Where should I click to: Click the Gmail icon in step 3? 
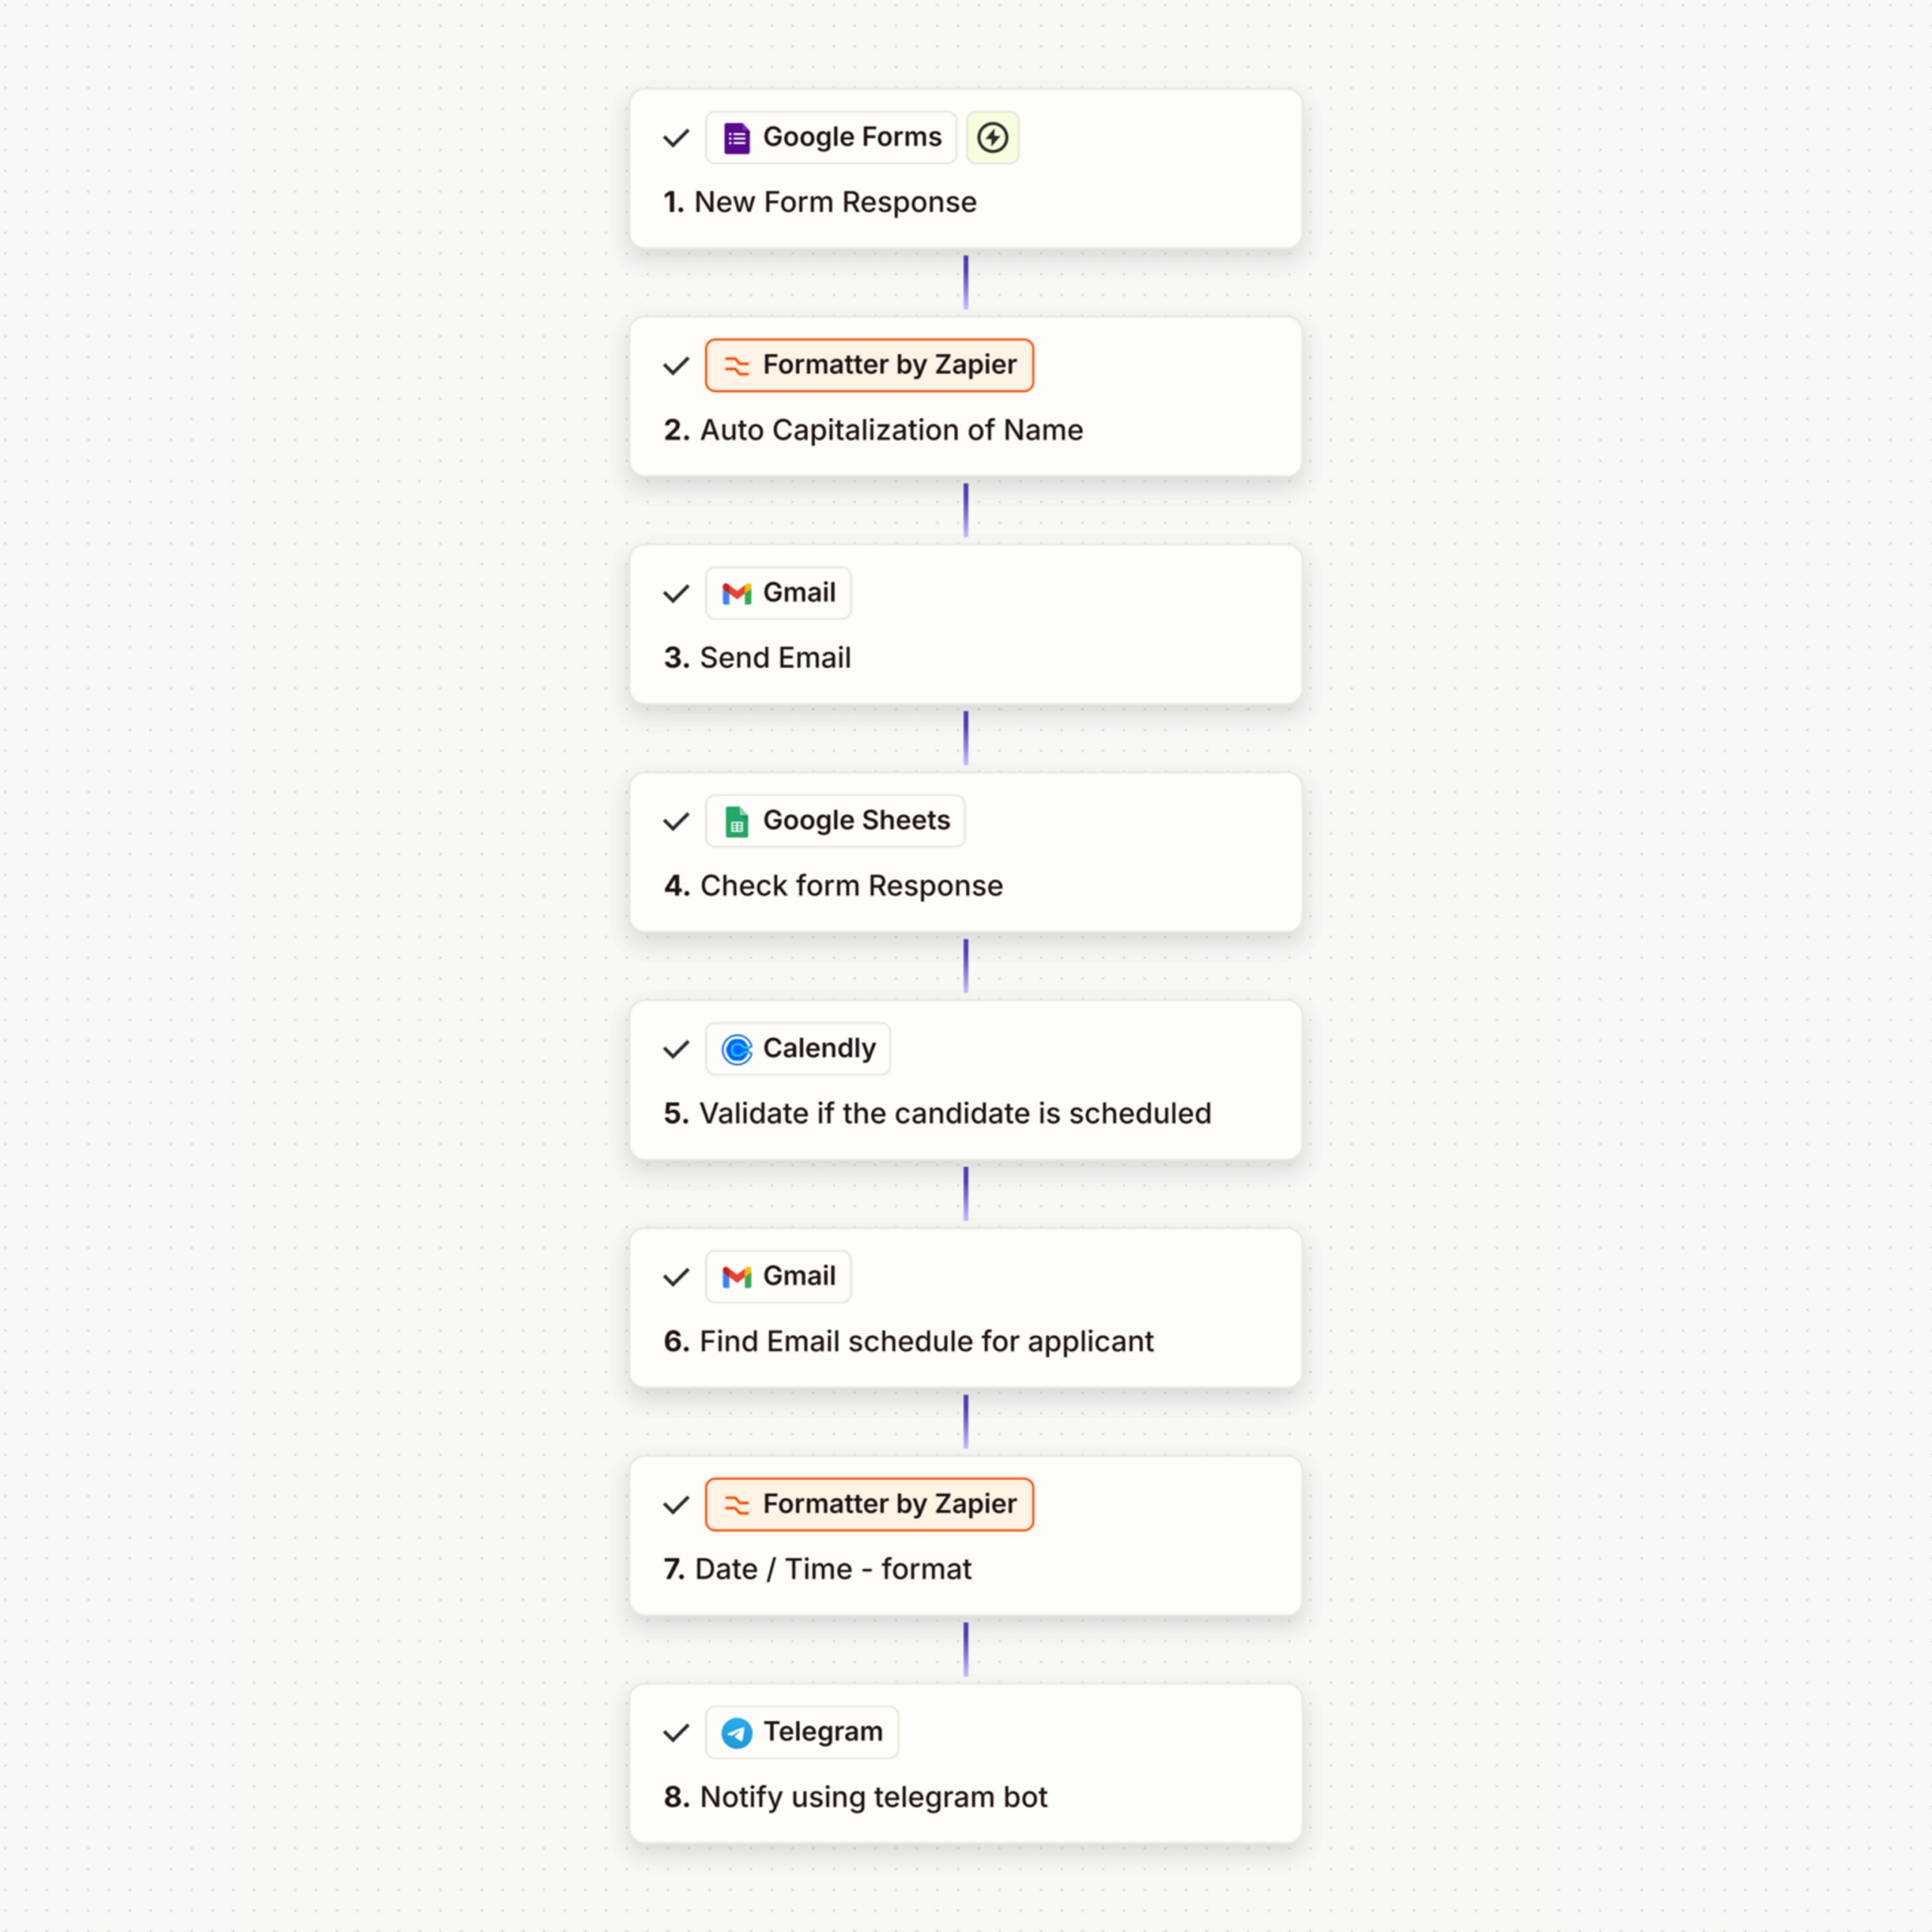(737, 594)
